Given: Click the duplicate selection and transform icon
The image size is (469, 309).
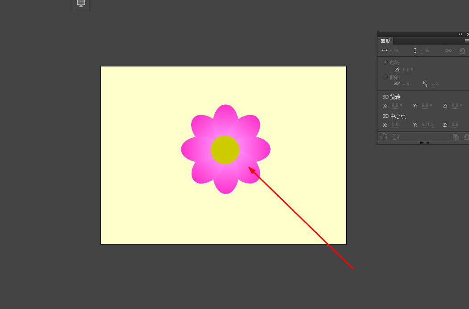Looking at the screenshot, I should (456, 137).
